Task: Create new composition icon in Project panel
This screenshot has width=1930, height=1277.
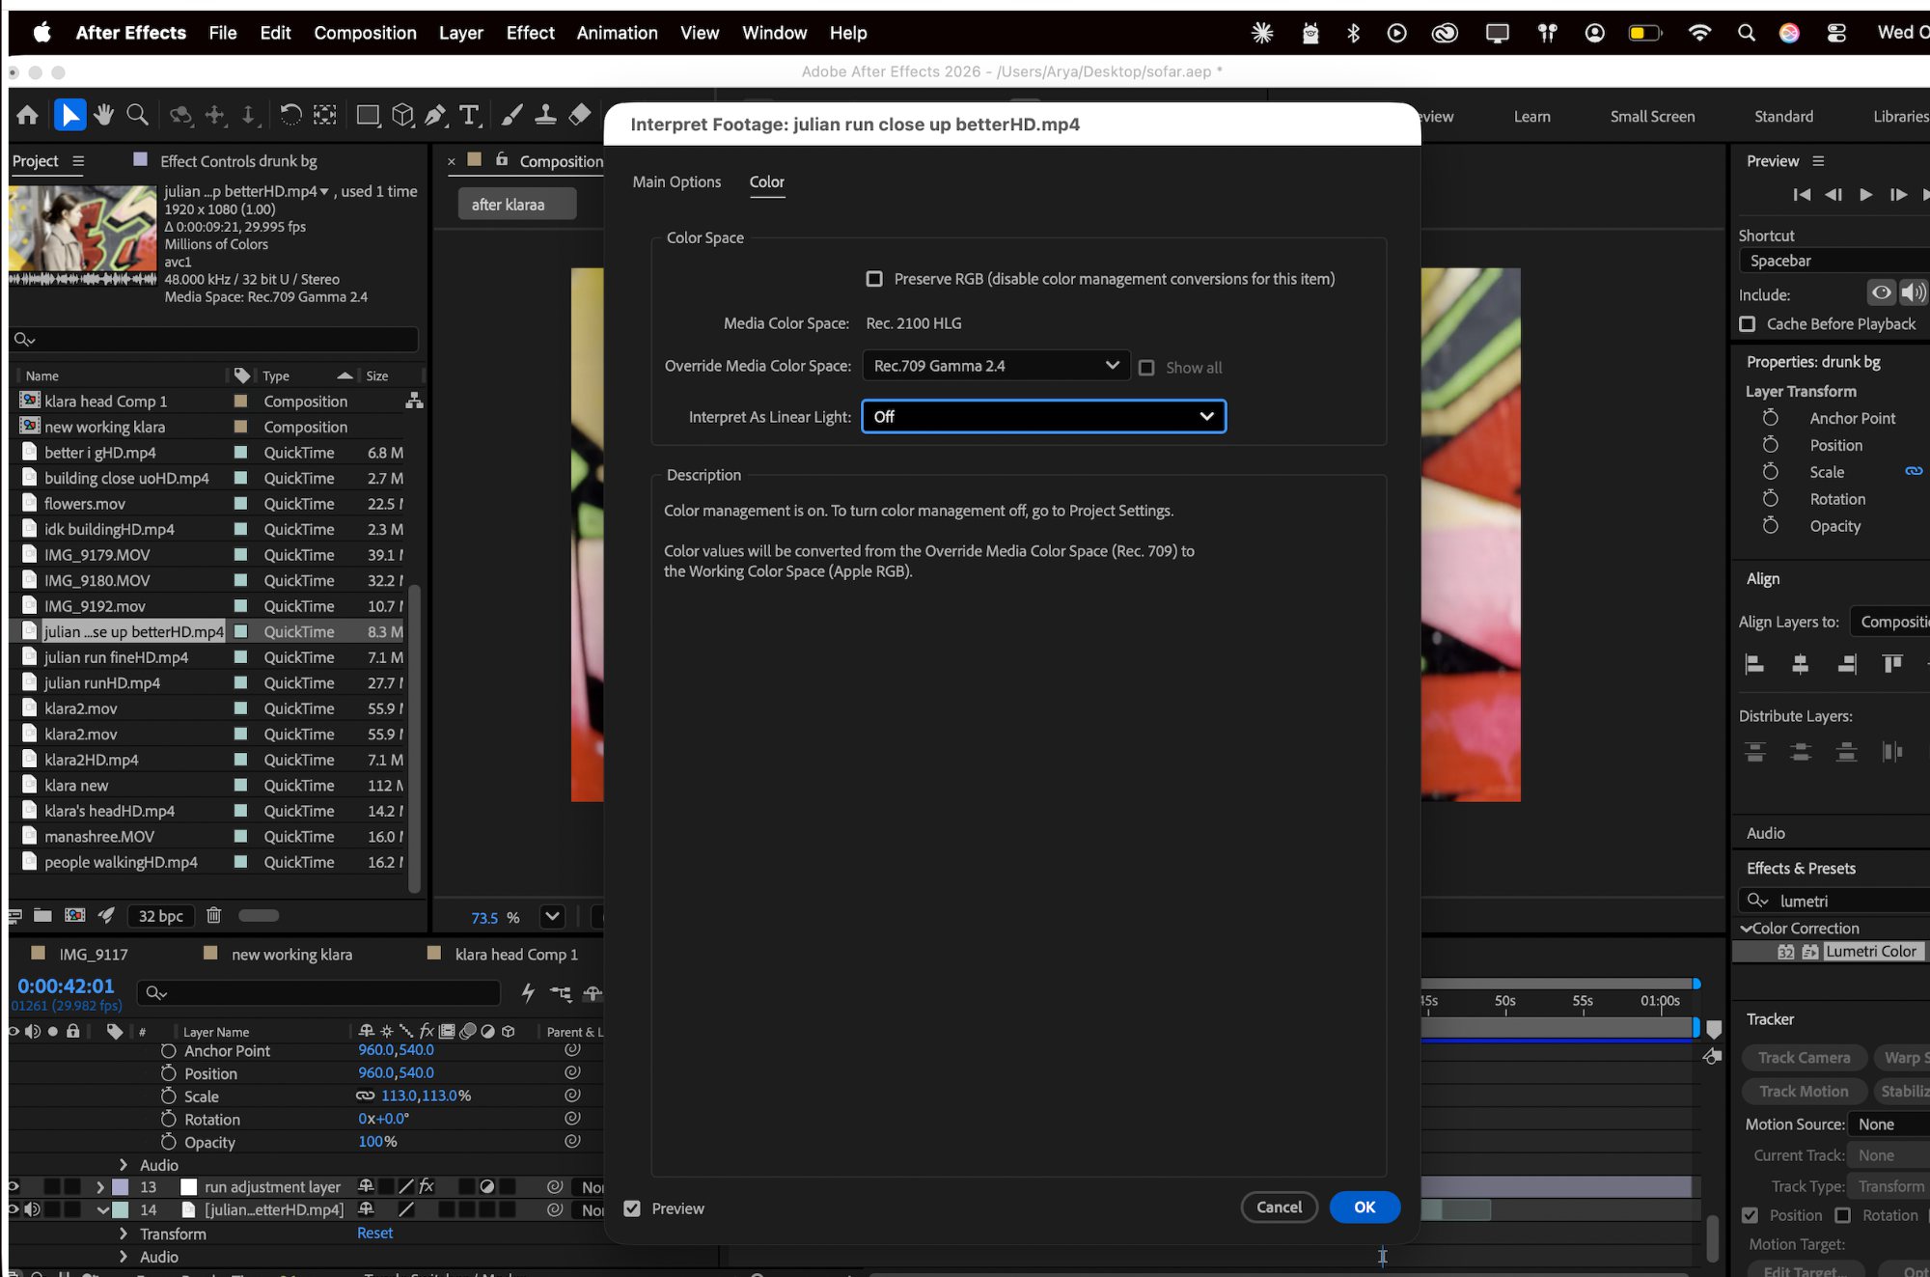Action: 75,915
